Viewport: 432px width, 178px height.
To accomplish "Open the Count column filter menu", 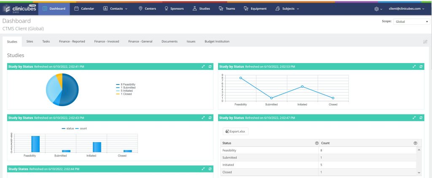I will pos(415,143).
